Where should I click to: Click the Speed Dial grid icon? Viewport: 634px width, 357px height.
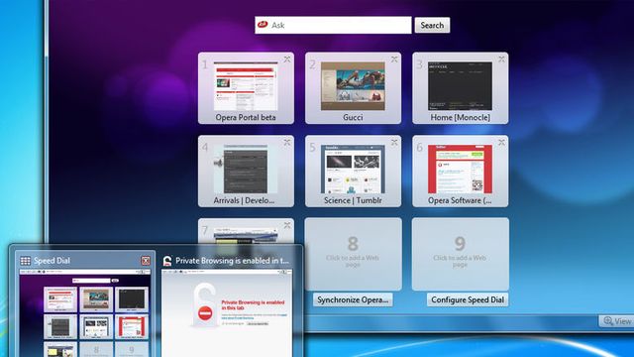point(26,261)
